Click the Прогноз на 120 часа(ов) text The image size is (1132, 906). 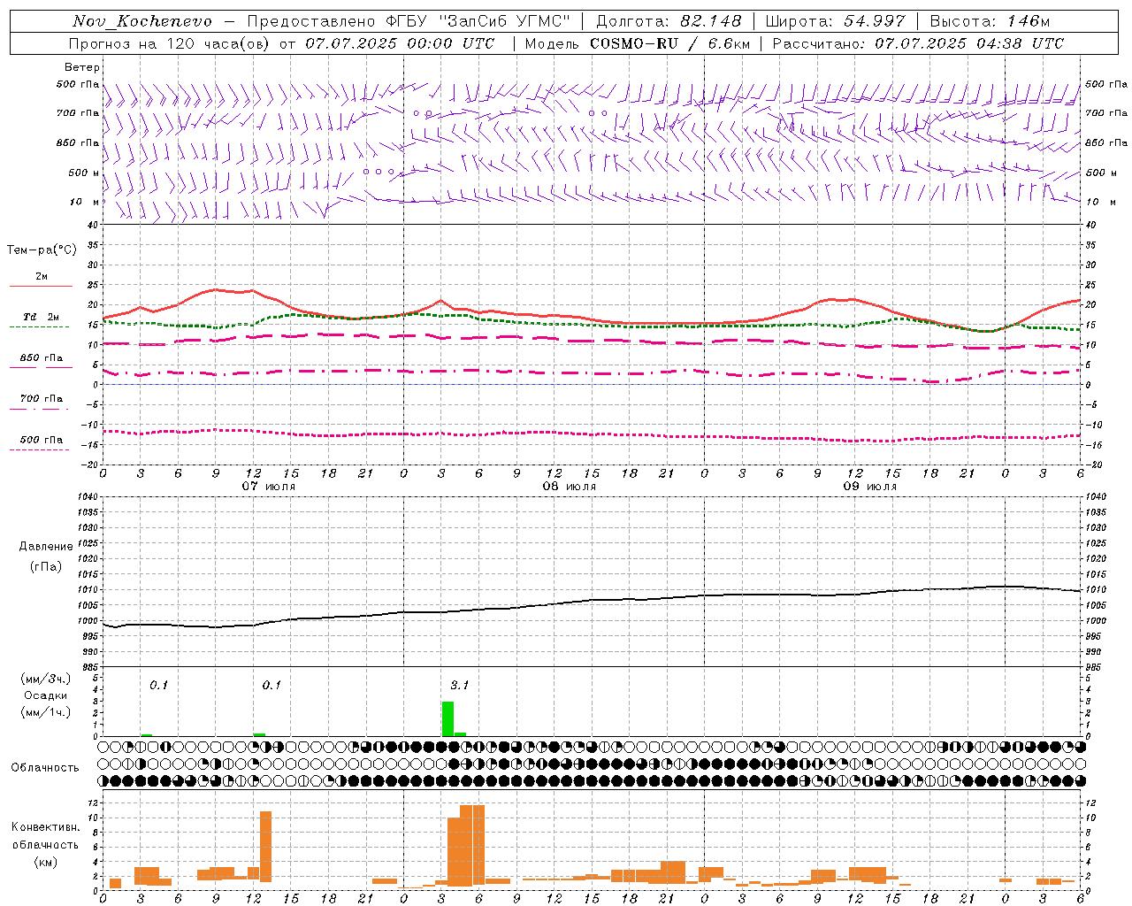171,43
